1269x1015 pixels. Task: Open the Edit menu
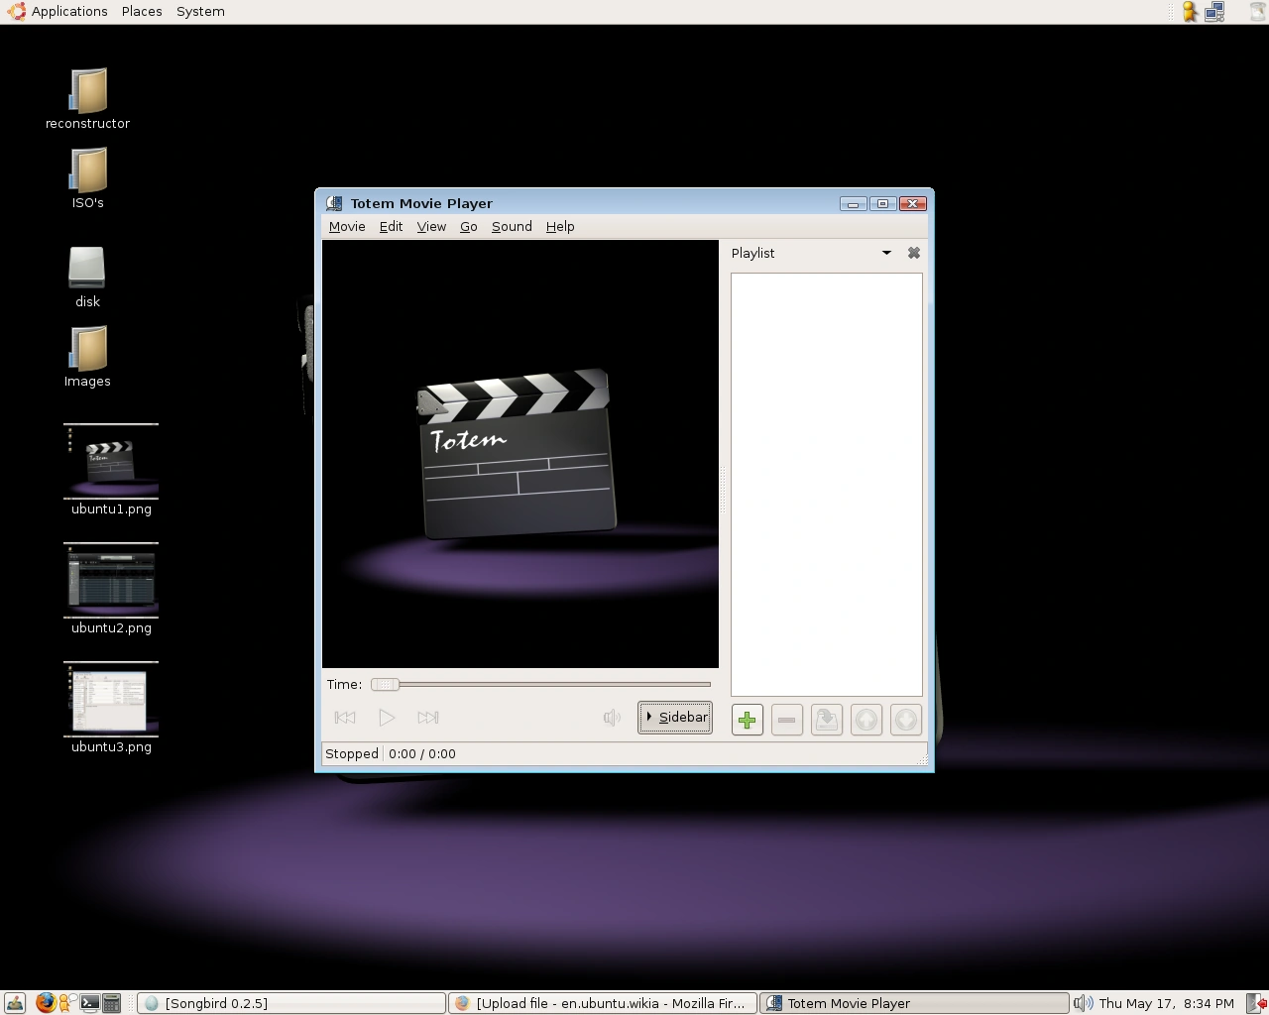[x=392, y=227]
